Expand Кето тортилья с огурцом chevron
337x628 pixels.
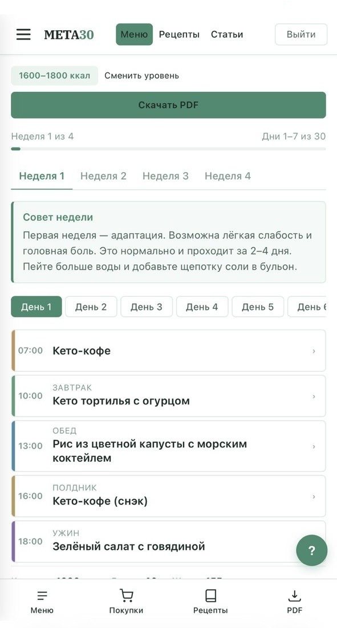(x=314, y=397)
